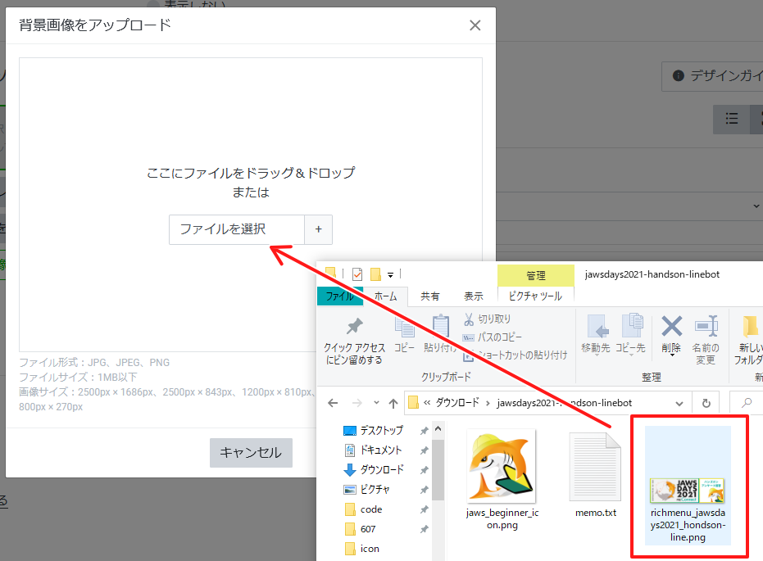The height and width of the screenshot is (561, 763).
Task: Click パスのコピー command
Action: 493,337
